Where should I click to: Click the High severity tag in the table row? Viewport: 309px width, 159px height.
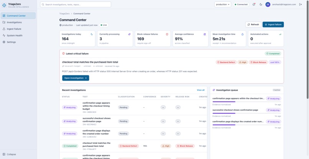click(x=166, y=146)
